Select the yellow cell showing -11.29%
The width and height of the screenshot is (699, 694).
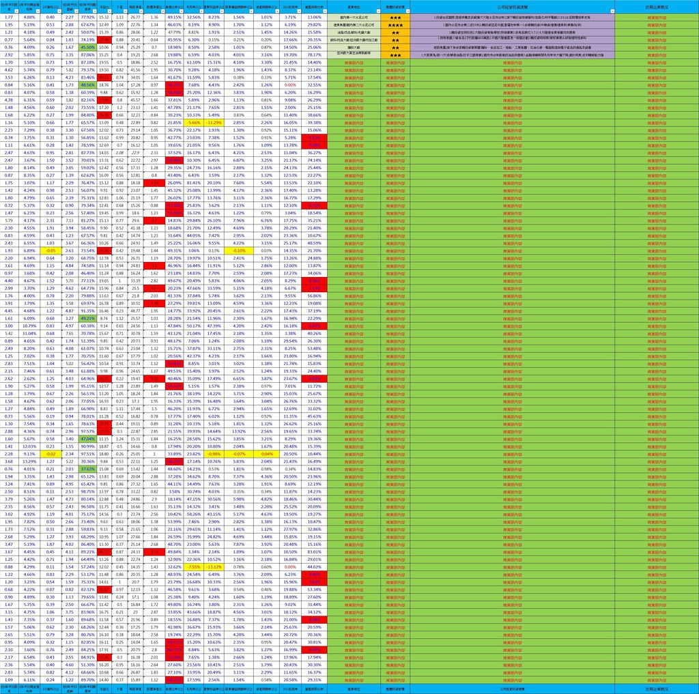(x=214, y=123)
